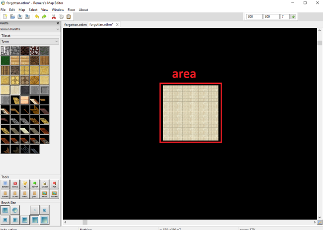Image resolution: width=323 pixels, height=230 pixels.
Task: Switch to the first forgotten.otbm tab
Action: 75,24
